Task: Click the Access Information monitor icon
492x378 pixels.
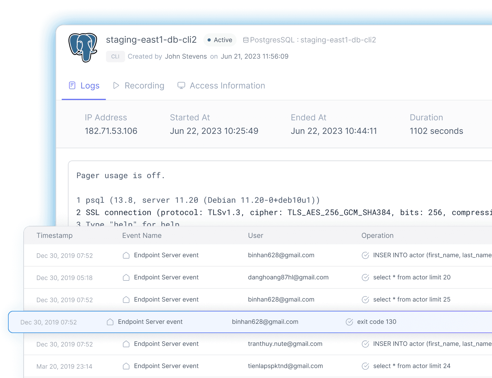Action: click(181, 85)
